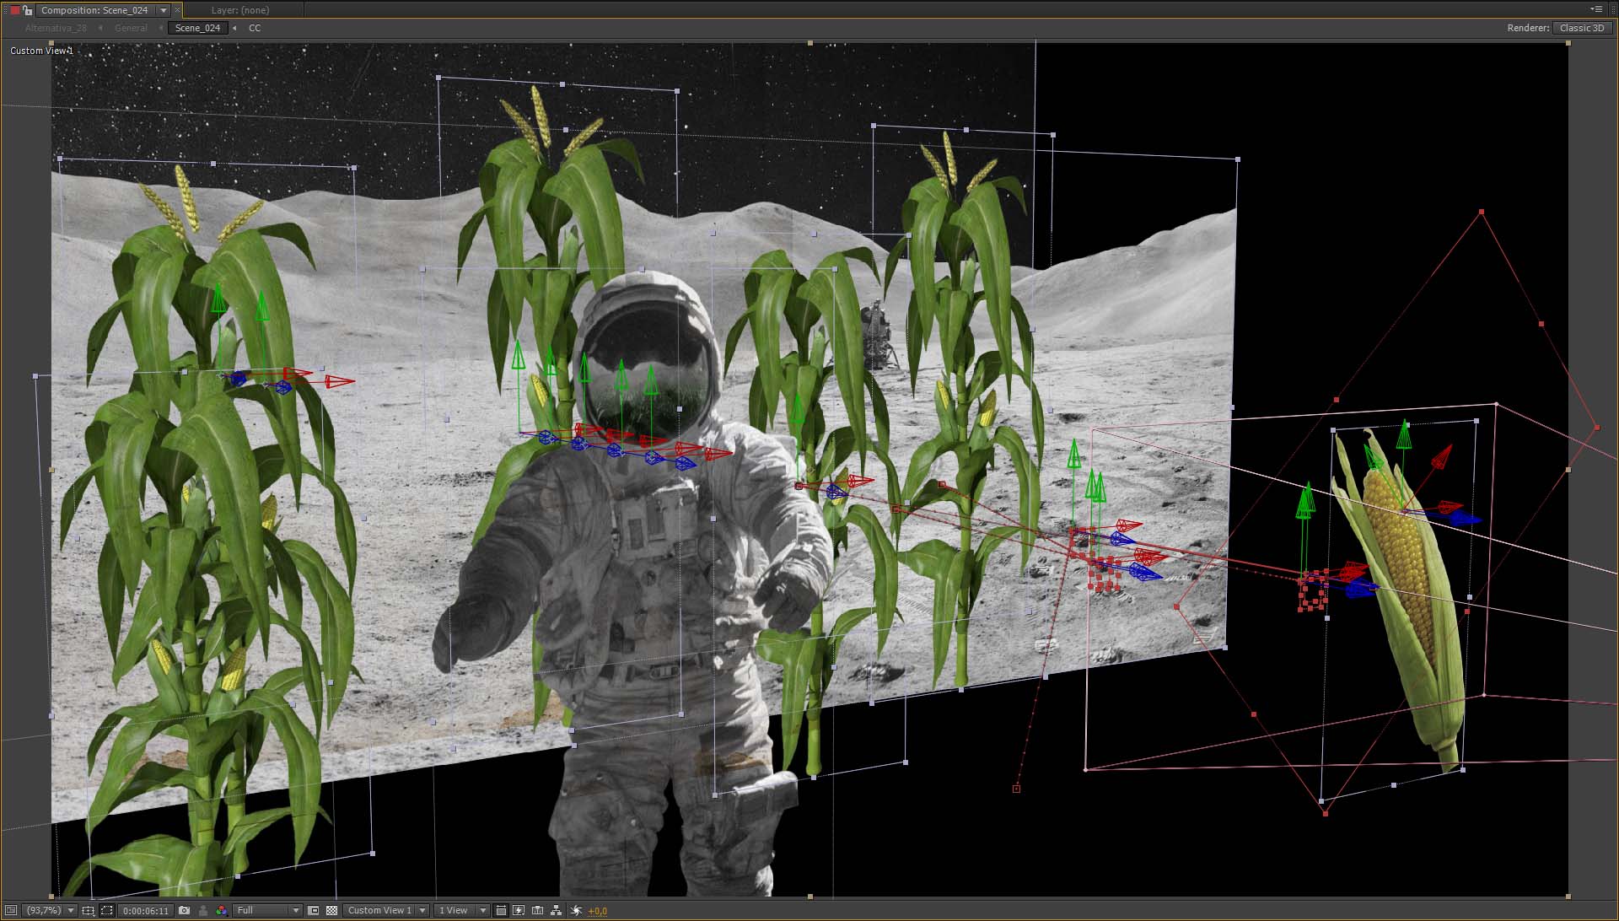Click the Show Channel color circles icon
1619x921 pixels.
[x=221, y=910]
